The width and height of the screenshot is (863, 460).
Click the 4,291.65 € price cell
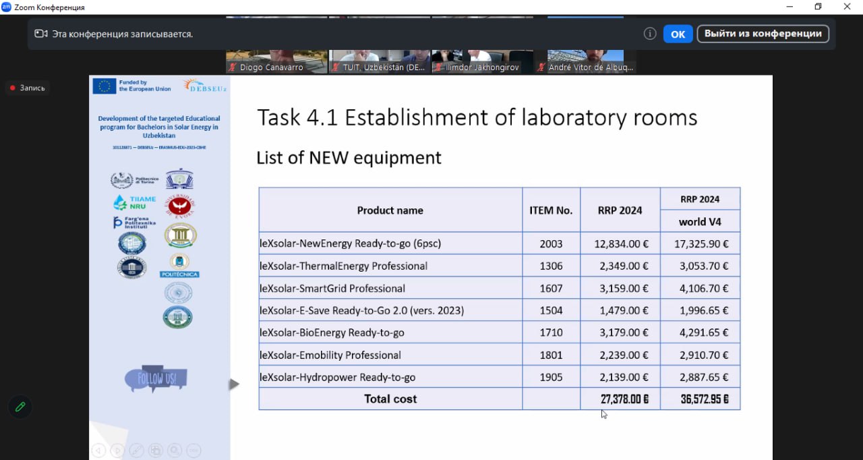[701, 333]
